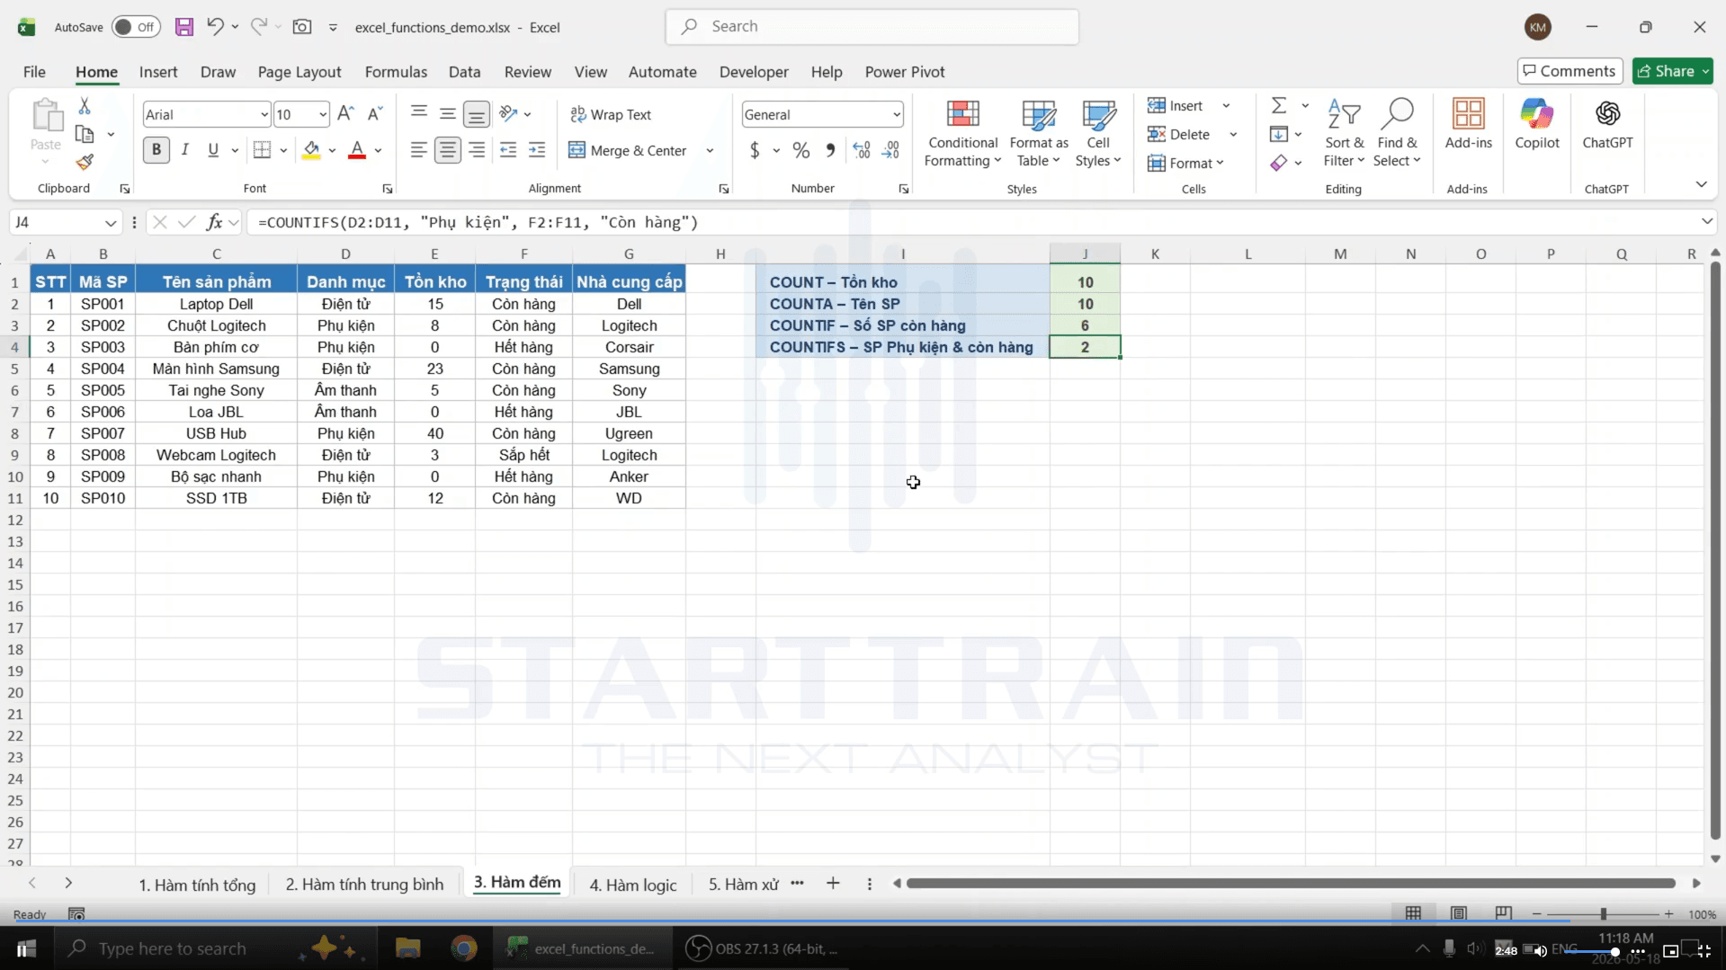Click Merge & Center button
The image size is (1726, 970).
coord(628,151)
